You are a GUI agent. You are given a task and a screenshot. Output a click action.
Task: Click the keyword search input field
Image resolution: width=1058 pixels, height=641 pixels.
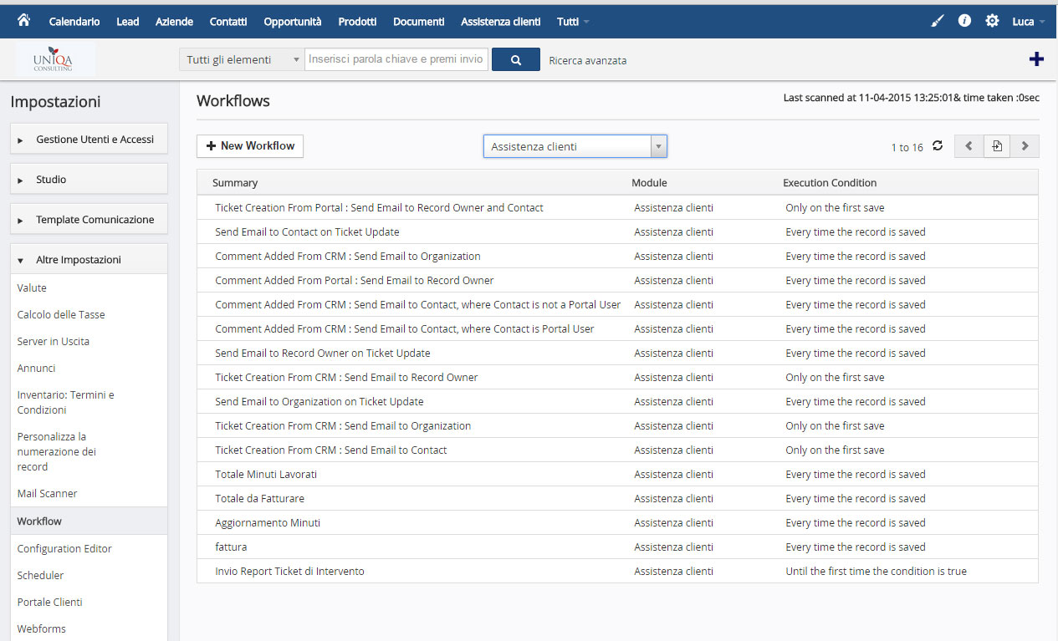tap(396, 60)
